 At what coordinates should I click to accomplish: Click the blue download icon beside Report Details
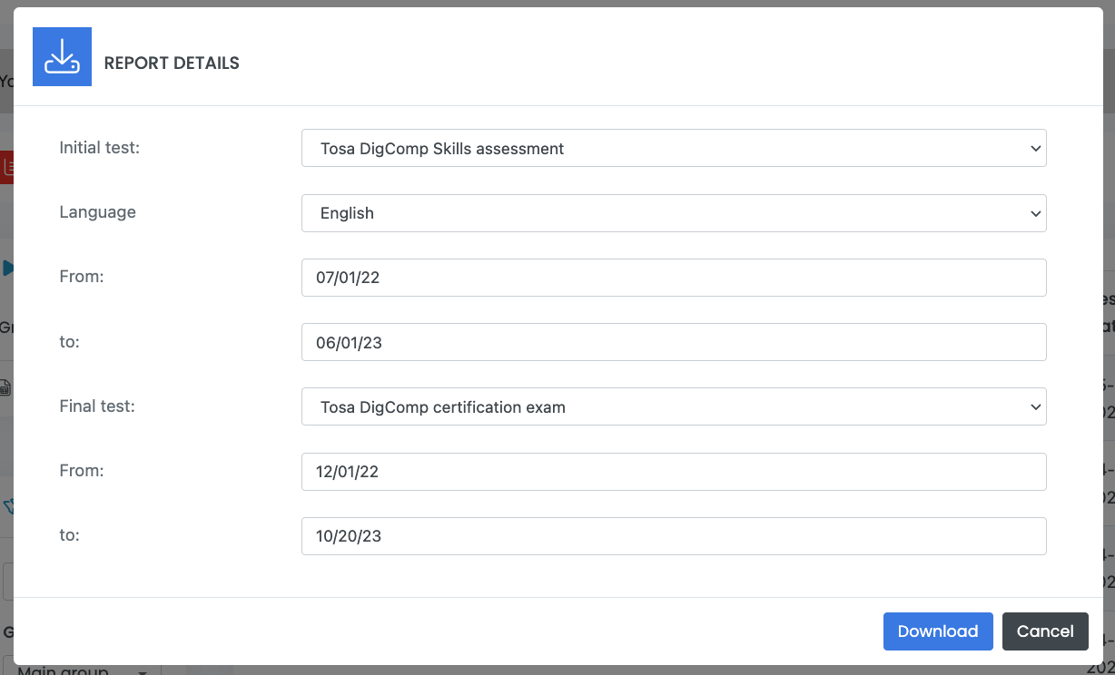[x=62, y=57]
